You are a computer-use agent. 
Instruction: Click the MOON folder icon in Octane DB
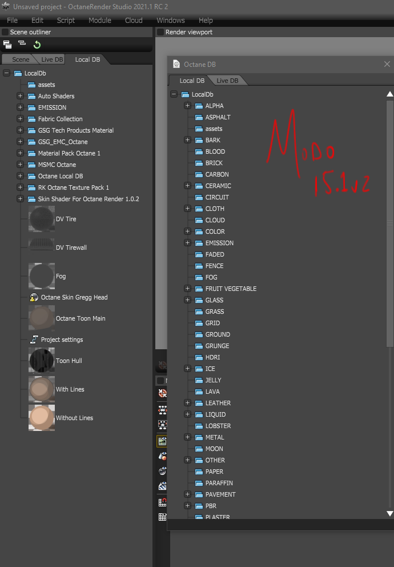click(x=199, y=449)
